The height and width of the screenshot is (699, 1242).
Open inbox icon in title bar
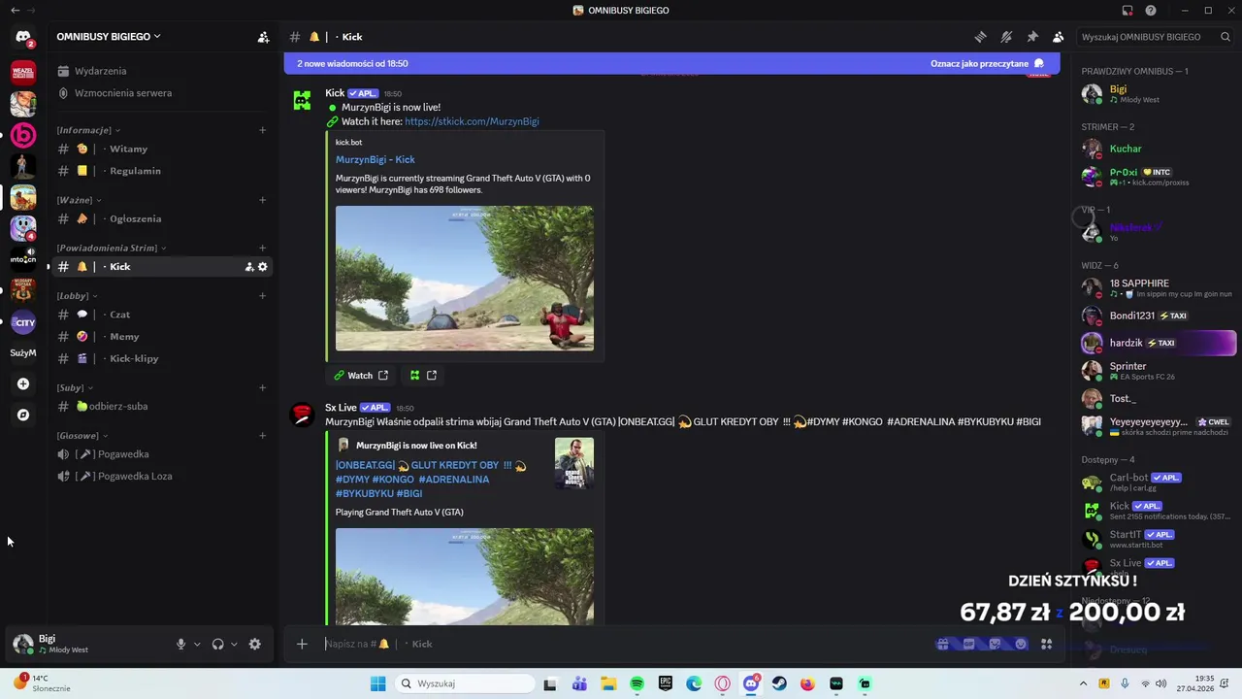(1128, 11)
